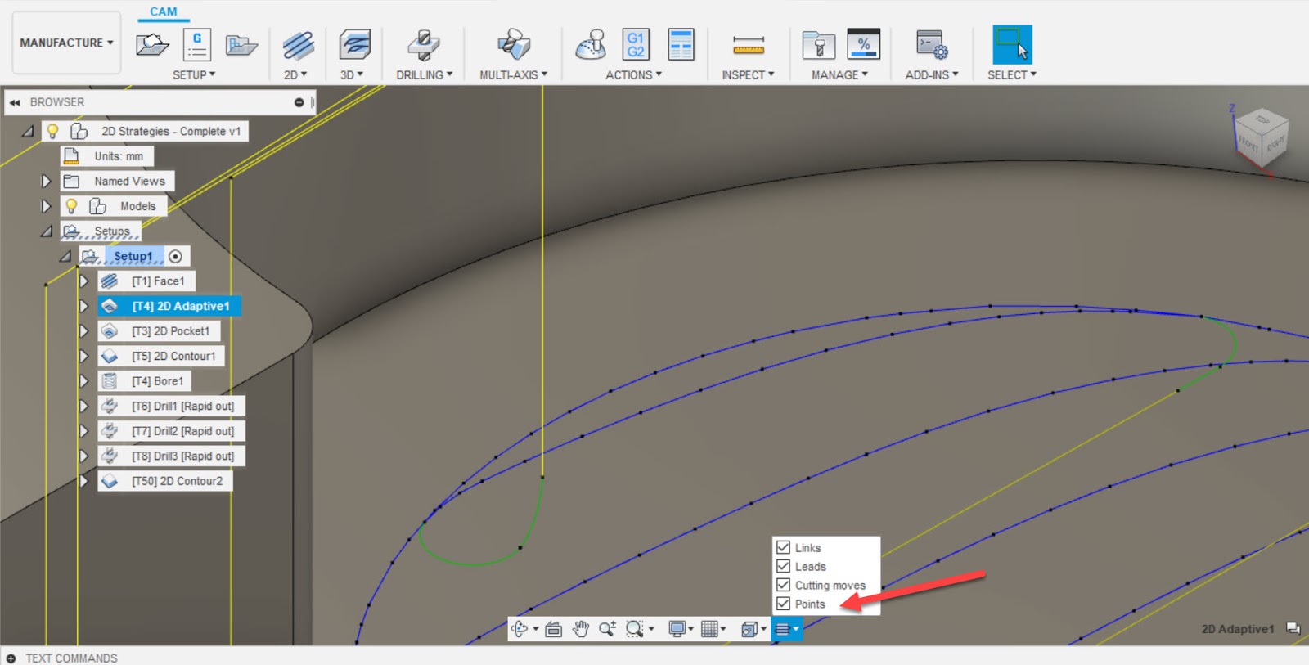
Task: Open the ACTIONS menu
Action: tap(633, 74)
